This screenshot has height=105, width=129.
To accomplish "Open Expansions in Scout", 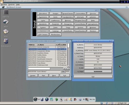I will (x=43, y=17).
